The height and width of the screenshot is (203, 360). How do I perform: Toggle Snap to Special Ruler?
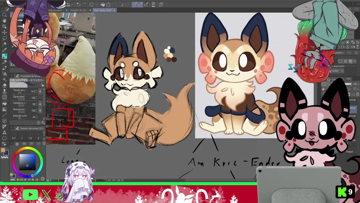140,5
